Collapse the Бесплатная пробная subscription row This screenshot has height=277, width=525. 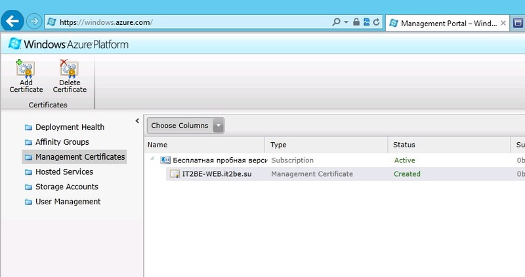pyautogui.click(x=152, y=158)
